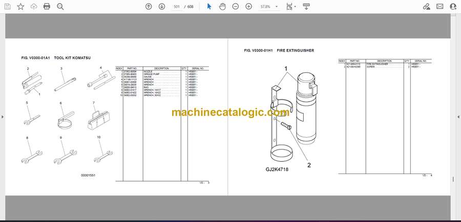Click the wrench drawing labeled 8
Screen dimensions: 461x222
coord(32,156)
